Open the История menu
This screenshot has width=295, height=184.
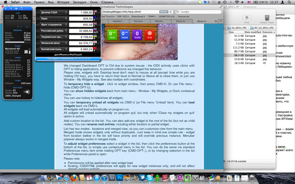[x=63, y=2]
